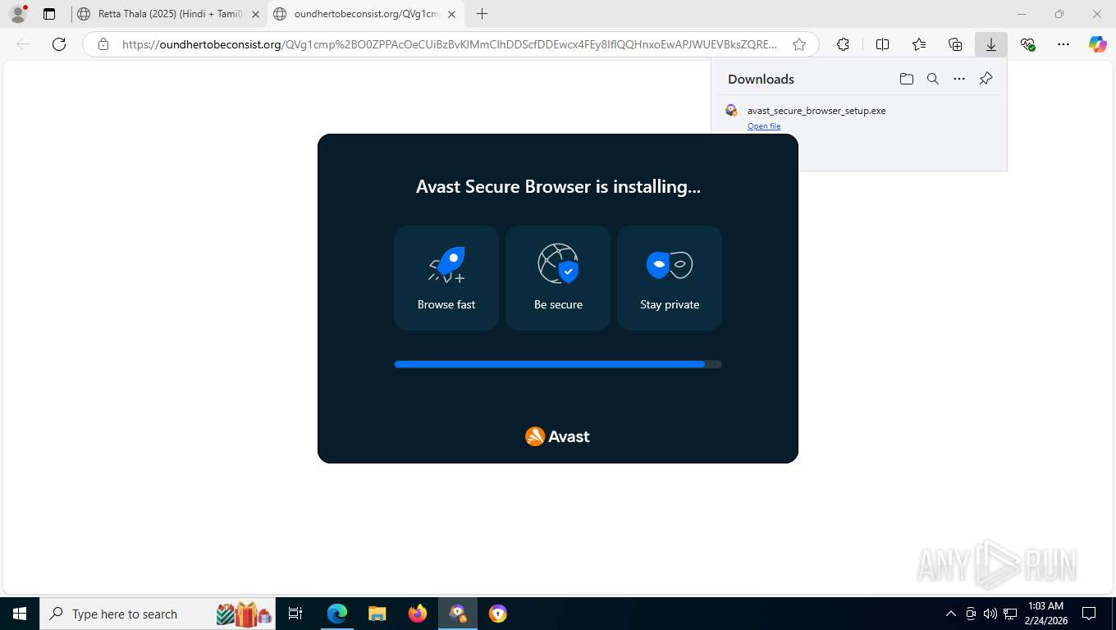Click the address bar URL field
The height and width of the screenshot is (630, 1116).
[449, 44]
